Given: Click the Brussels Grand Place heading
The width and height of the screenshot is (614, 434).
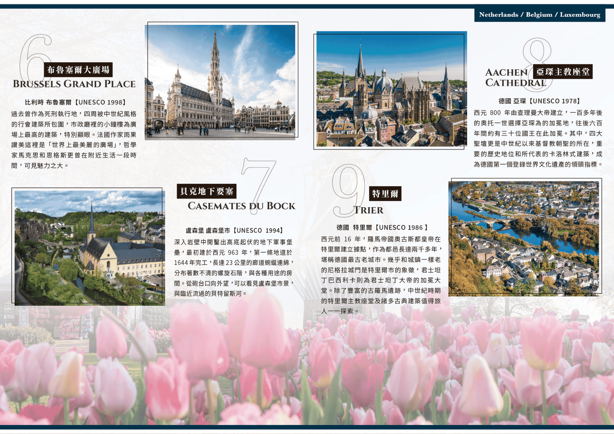Looking at the screenshot, I should [x=74, y=84].
